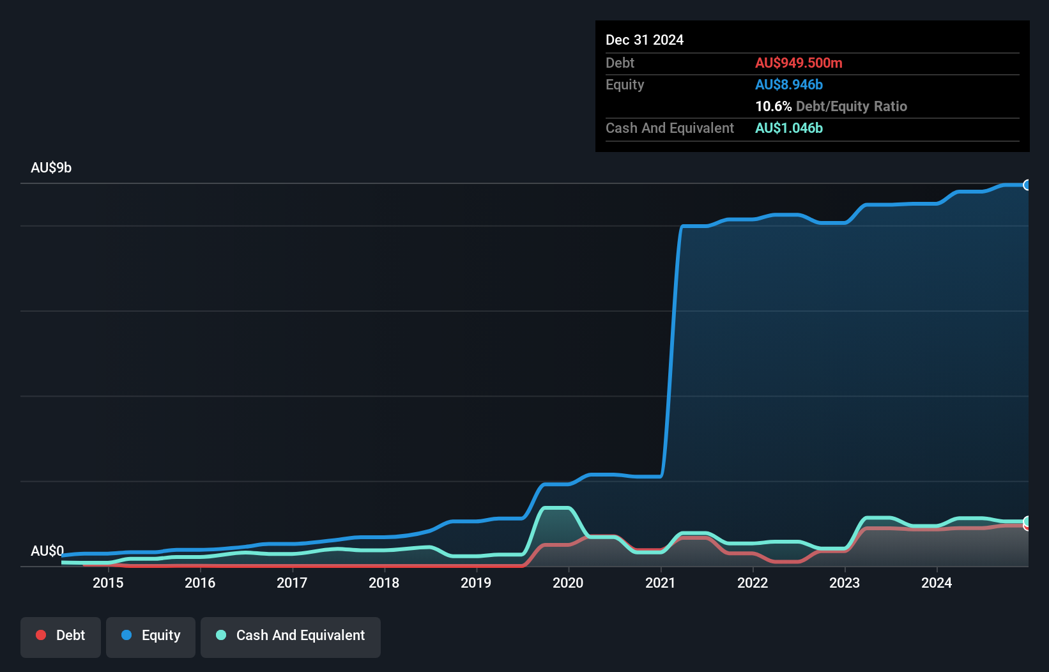The height and width of the screenshot is (672, 1049).
Task: Click the AU$9b y-axis label
Action: coord(51,168)
